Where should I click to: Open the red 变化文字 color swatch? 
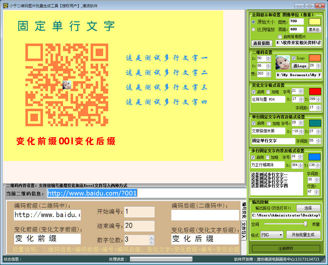[315, 91]
